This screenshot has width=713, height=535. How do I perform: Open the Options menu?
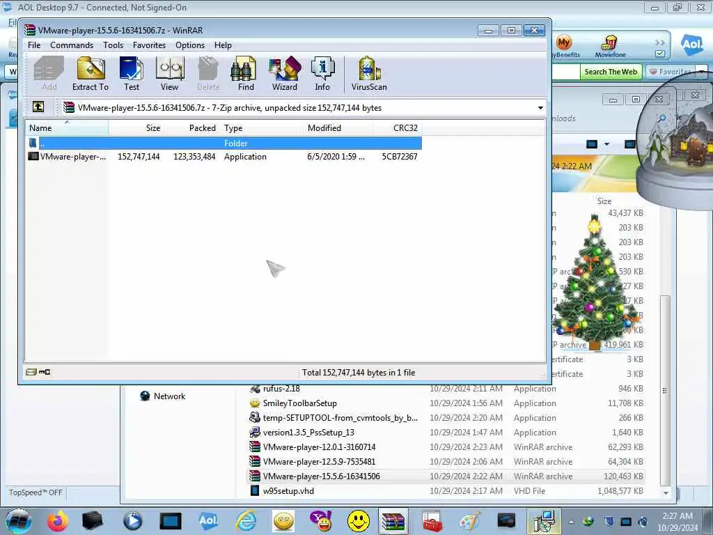point(190,45)
